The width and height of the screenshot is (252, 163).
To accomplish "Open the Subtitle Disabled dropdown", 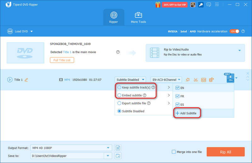I will (x=130, y=80).
